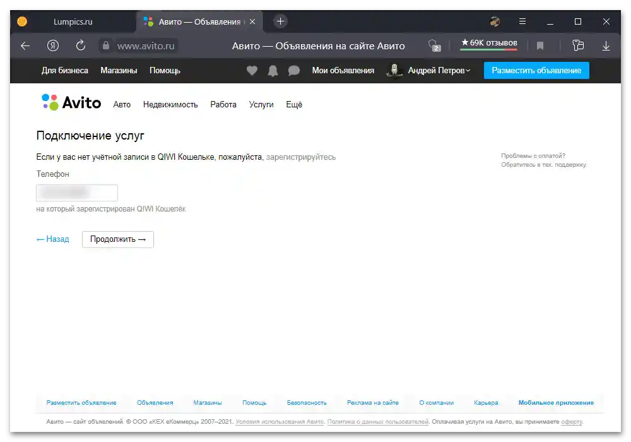Click the lock icon in address bar
The image size is (631, 442).
106,45
